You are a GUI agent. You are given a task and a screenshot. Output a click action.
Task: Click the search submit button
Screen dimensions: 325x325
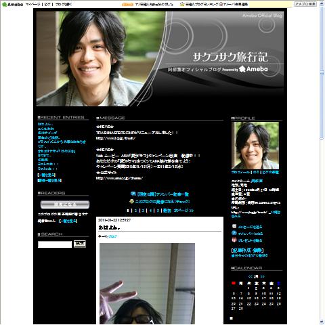click(x=80, y=244)
